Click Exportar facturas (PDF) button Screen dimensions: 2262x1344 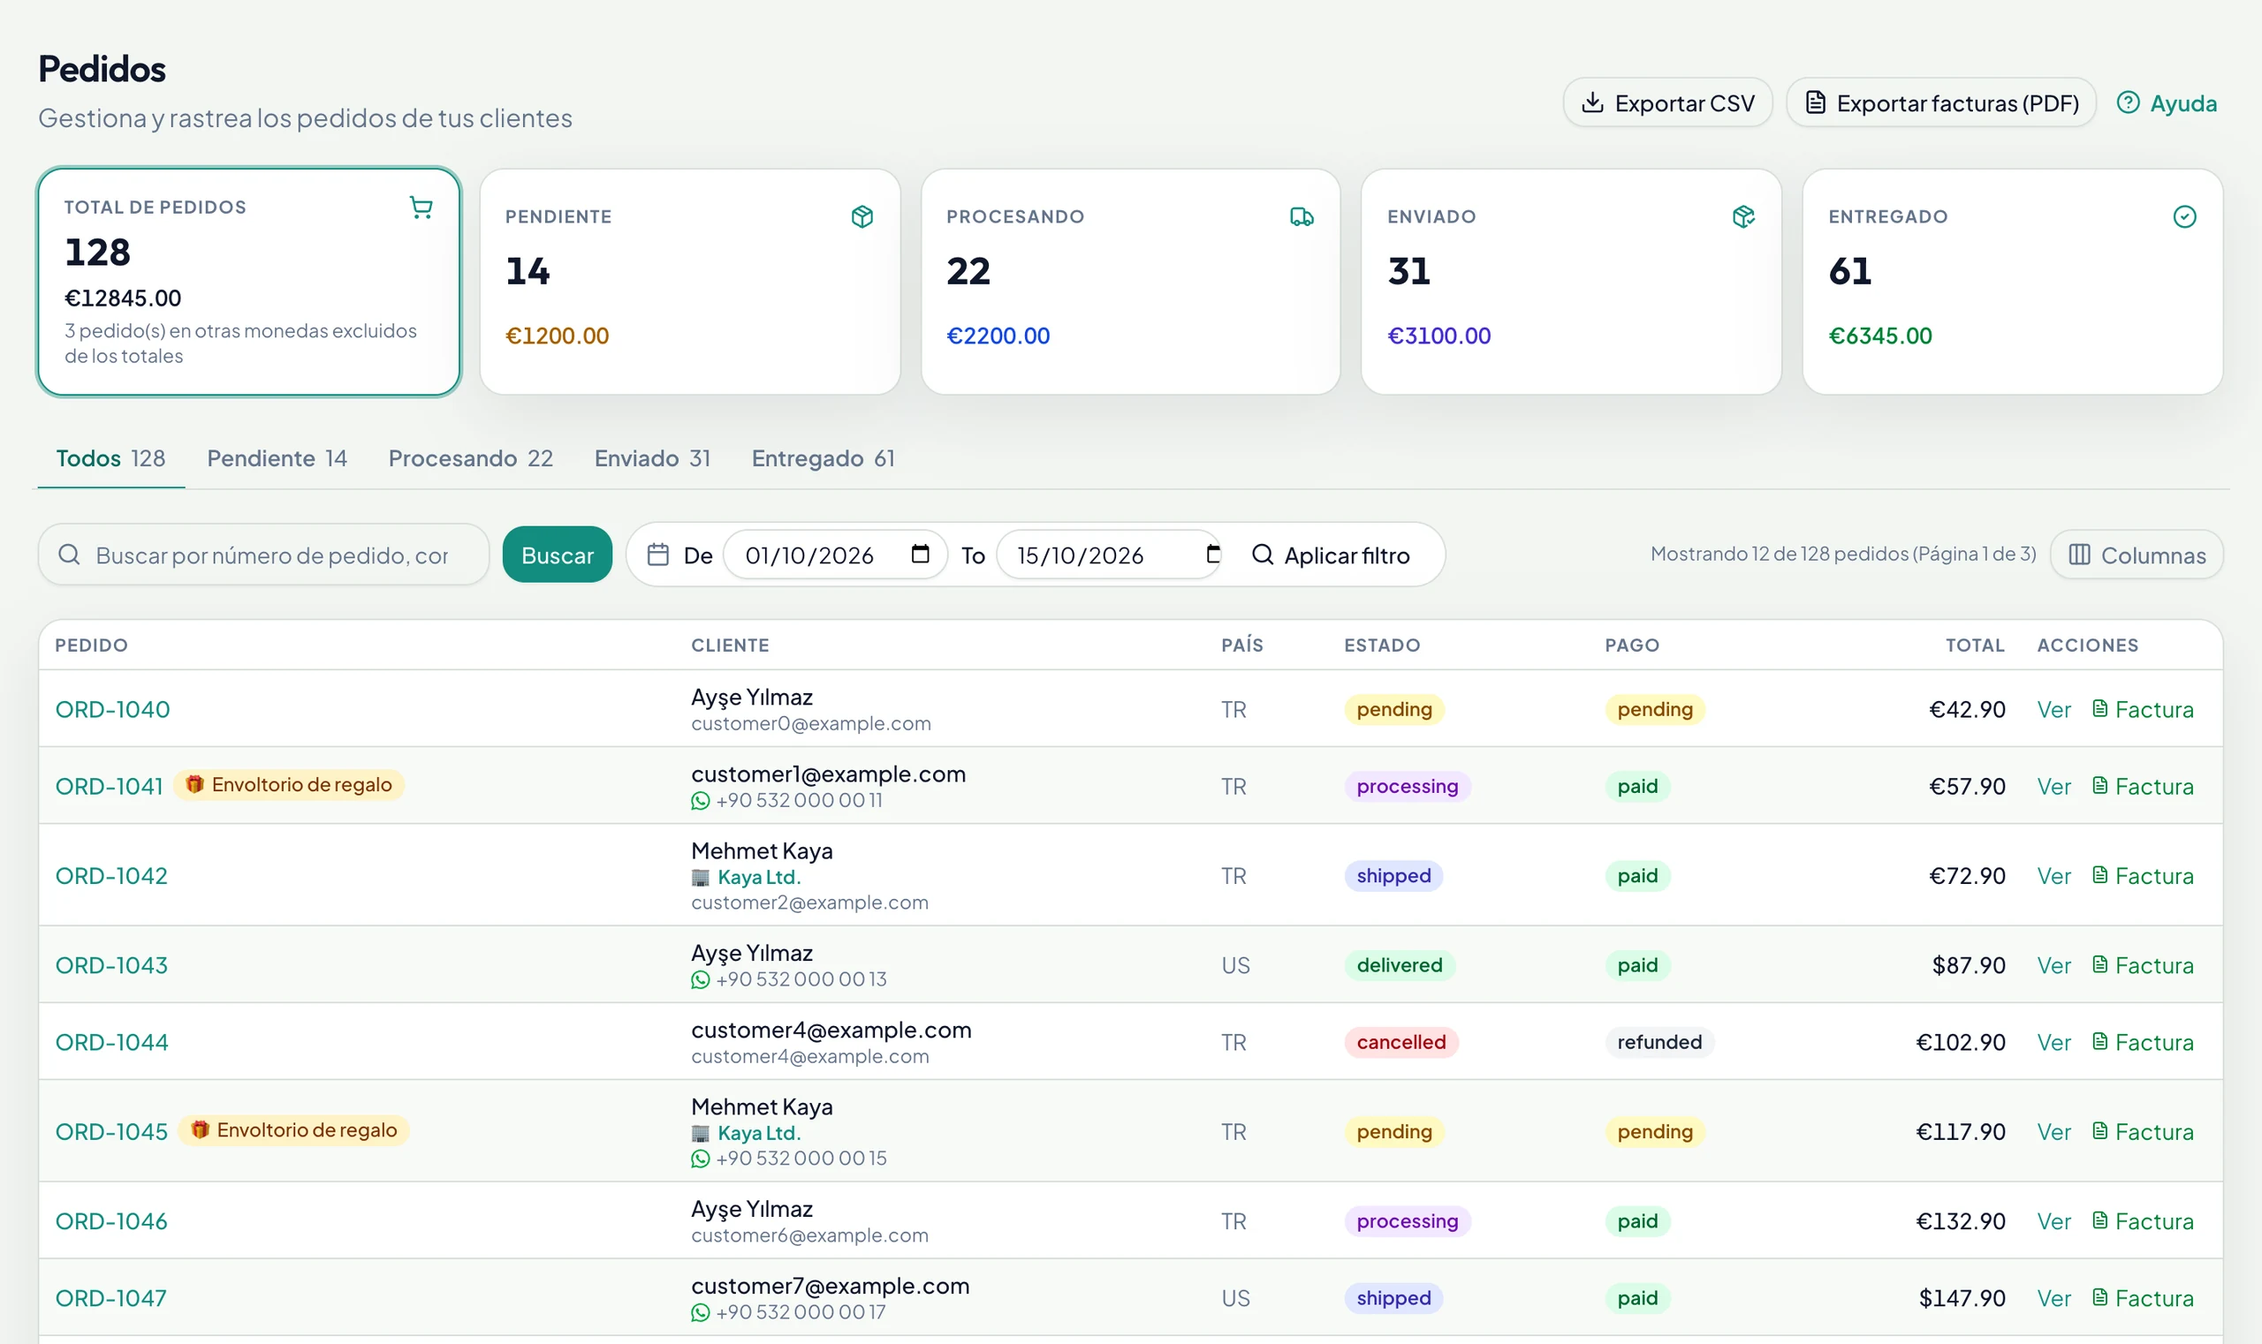click(x=1941, y=103)
